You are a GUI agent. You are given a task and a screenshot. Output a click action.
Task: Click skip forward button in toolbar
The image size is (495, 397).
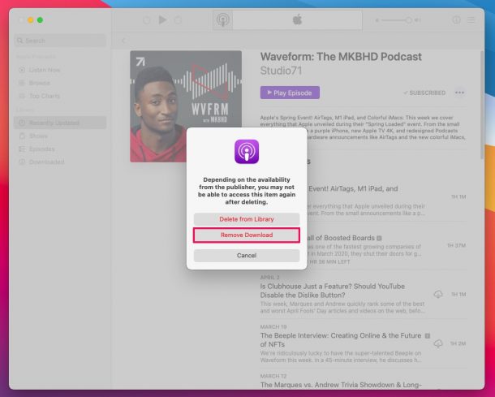[x=178, y=20]
